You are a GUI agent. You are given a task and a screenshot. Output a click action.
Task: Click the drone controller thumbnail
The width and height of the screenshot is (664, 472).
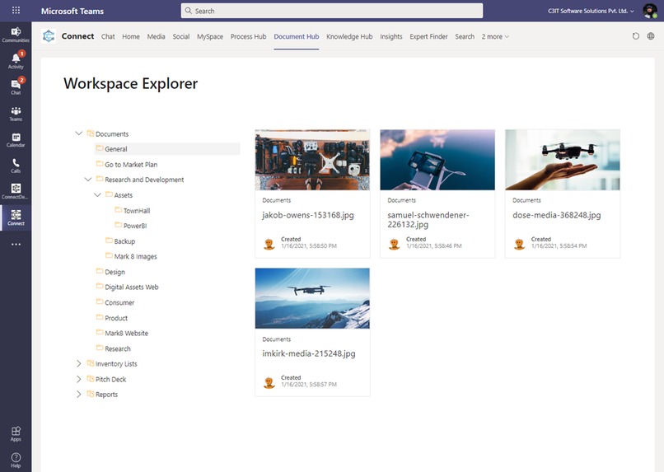pyautogui.click(x=437, y=160)
